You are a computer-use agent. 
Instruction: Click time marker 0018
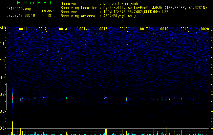[164, 29]
